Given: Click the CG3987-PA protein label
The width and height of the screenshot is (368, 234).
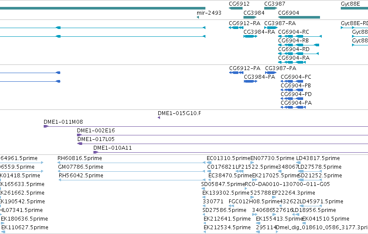Looking at the screenshot, I should [x=281, y=68].
